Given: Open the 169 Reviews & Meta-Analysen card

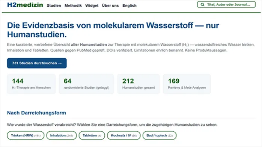Looking at the screenshot, I should 187,84.
